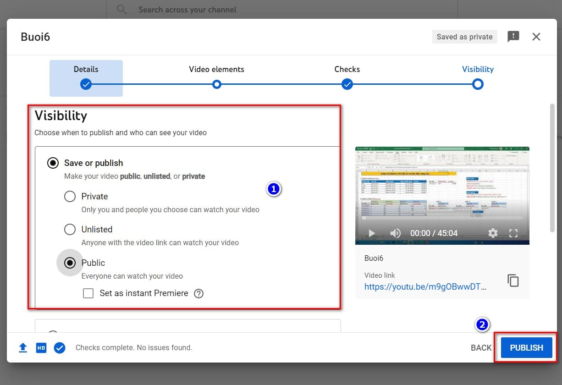
Task: Send feedback using the exclamation bubble icon
Action: (513, 37)
